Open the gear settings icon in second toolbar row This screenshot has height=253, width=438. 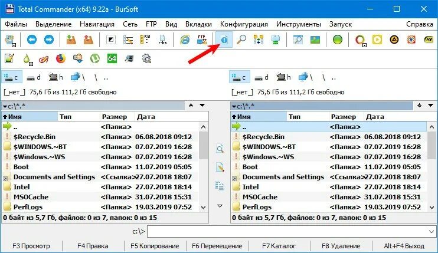[146, 58]
